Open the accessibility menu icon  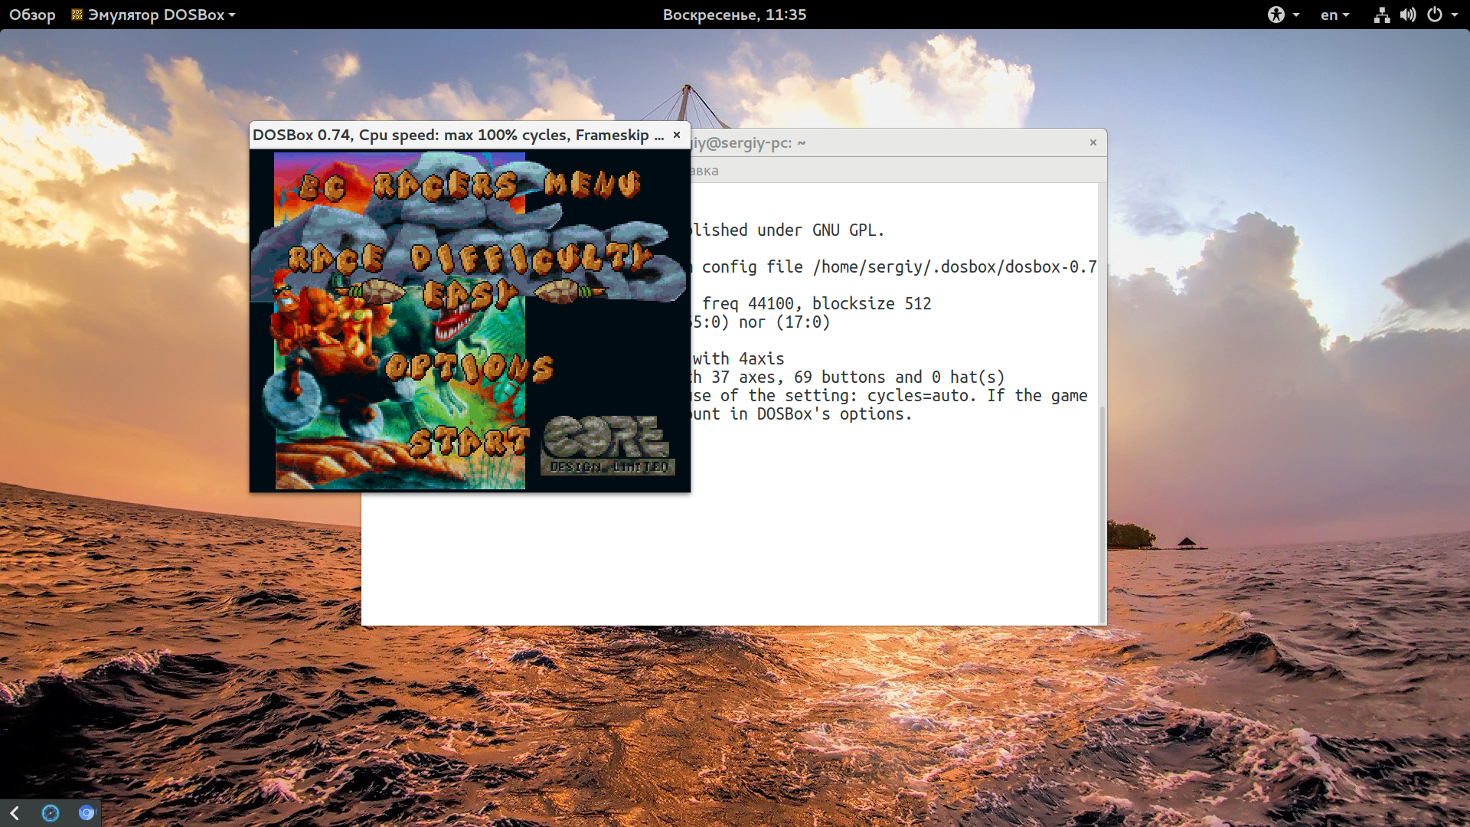tap(1276, 15)
